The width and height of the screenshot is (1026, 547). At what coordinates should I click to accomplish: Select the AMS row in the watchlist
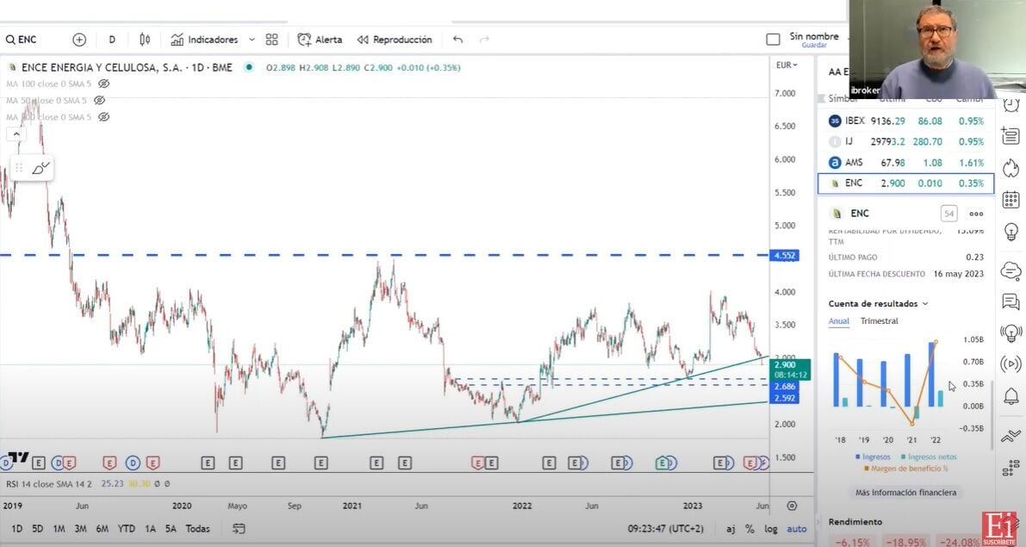point(905,162)
